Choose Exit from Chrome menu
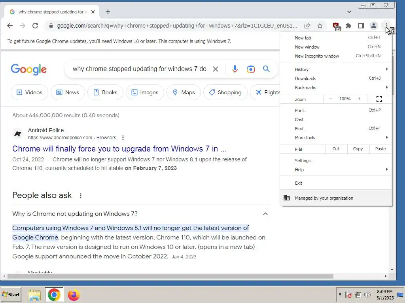 336,183
